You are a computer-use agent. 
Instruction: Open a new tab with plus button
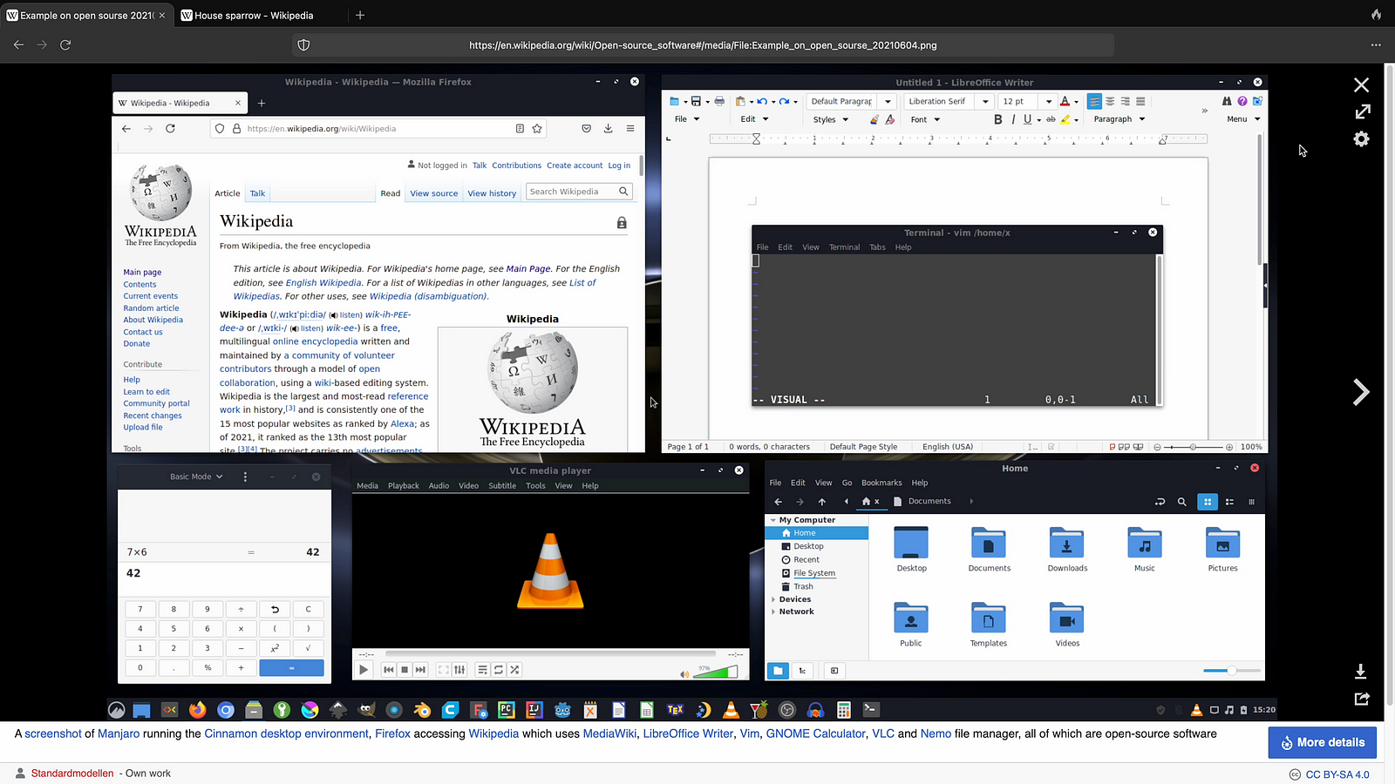[x=360, y=15]
